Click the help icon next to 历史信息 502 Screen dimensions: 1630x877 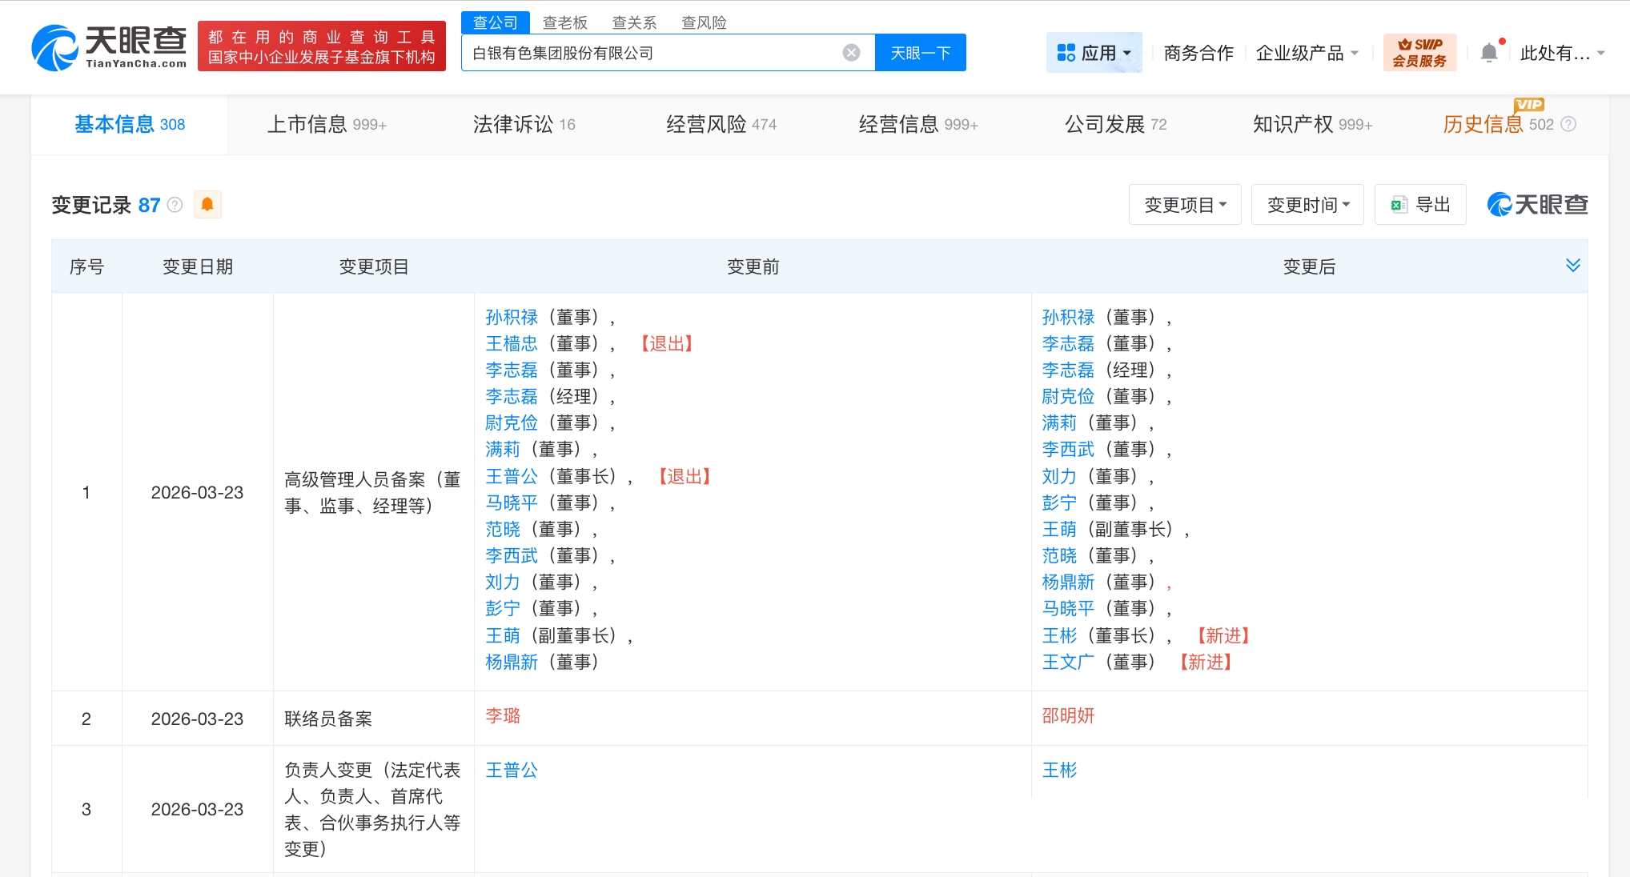pos(1569,124)
